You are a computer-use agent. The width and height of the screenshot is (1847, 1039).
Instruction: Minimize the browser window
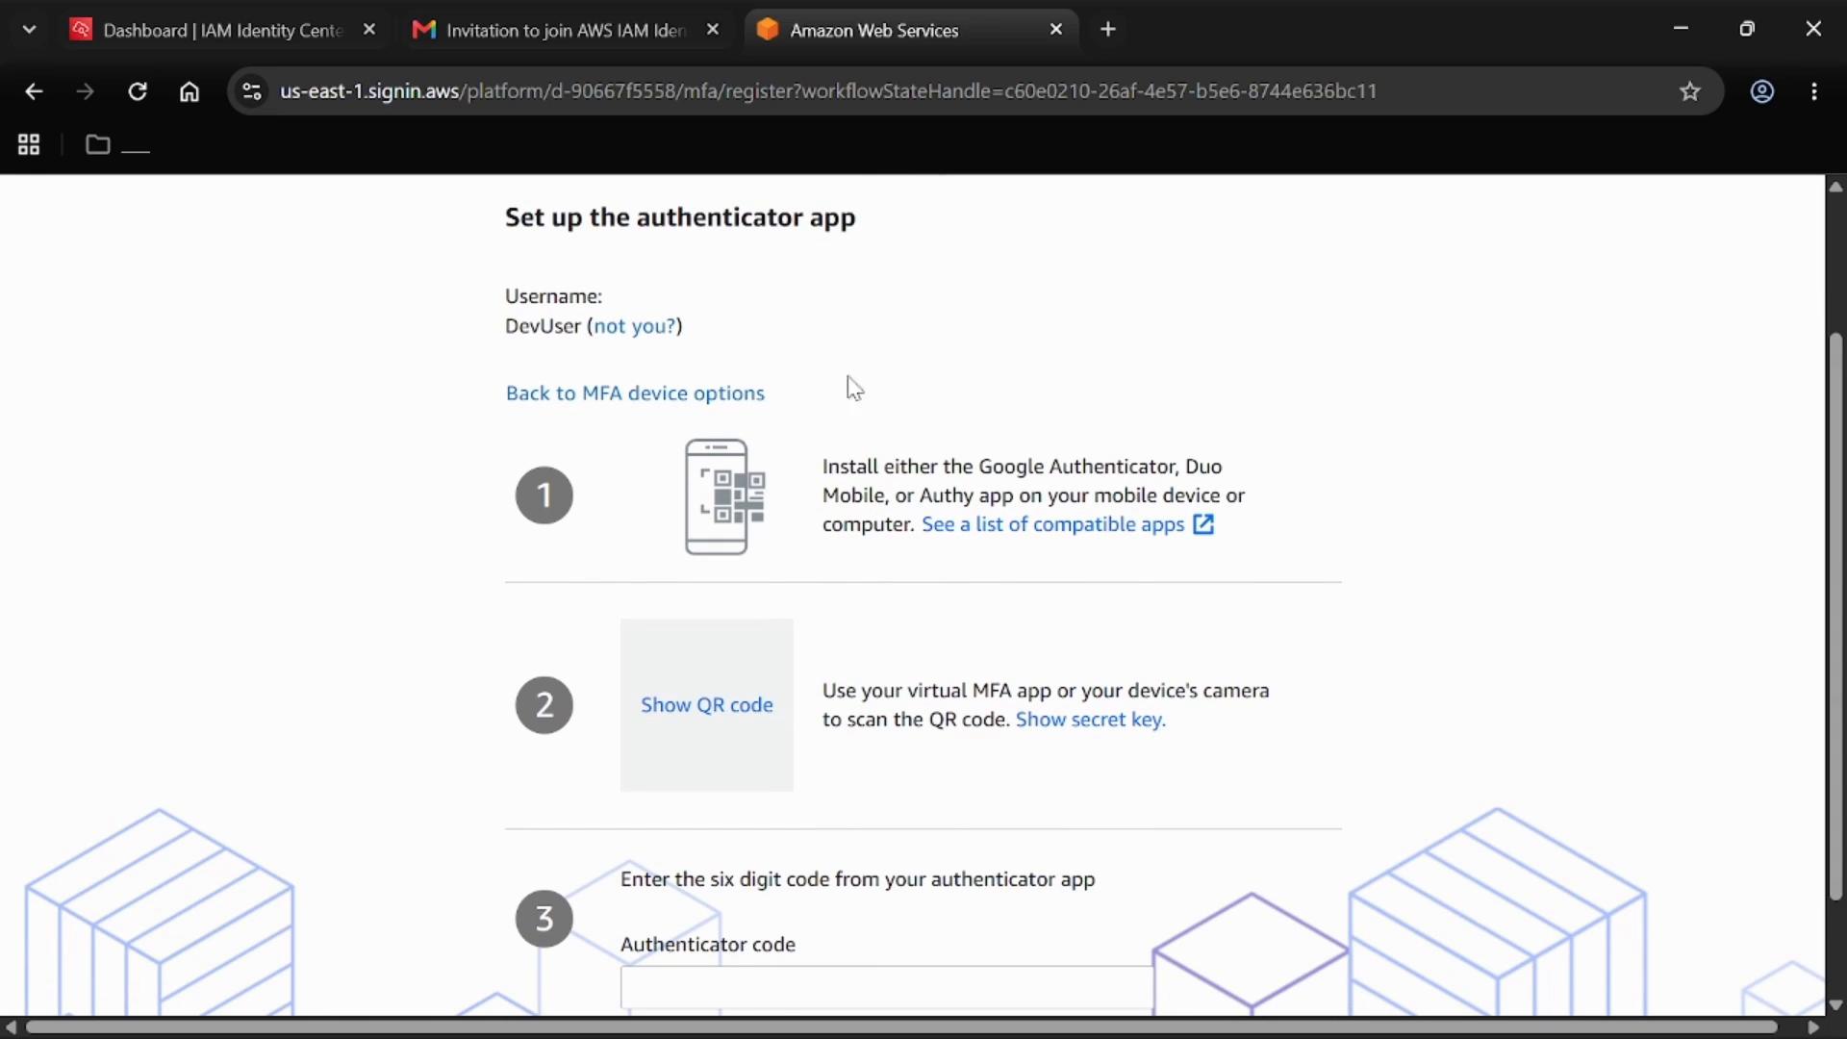tap(1681, 29)
